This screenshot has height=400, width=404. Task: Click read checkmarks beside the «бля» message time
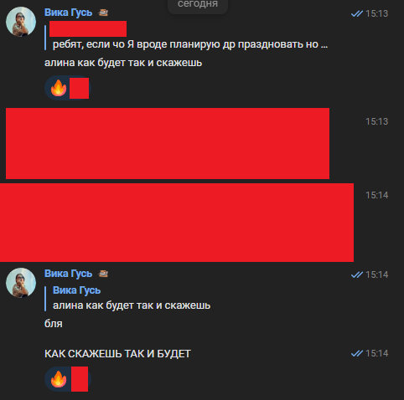[357, 274]
